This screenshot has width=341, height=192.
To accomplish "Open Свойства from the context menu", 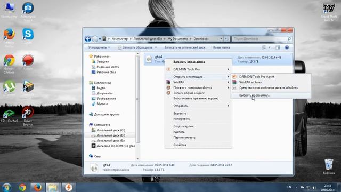I will (198, 145).
